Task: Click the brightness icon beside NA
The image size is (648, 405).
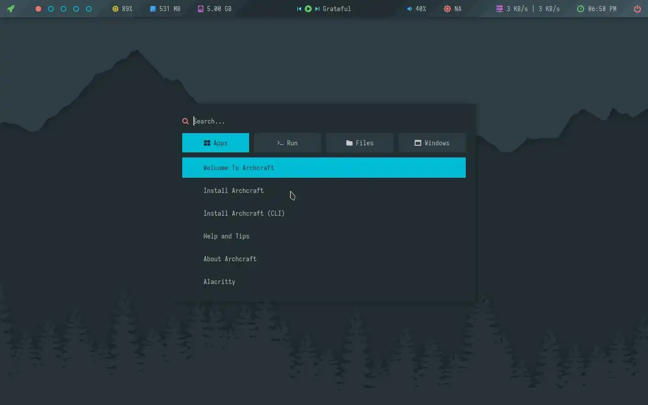Action: pos(447,9)
